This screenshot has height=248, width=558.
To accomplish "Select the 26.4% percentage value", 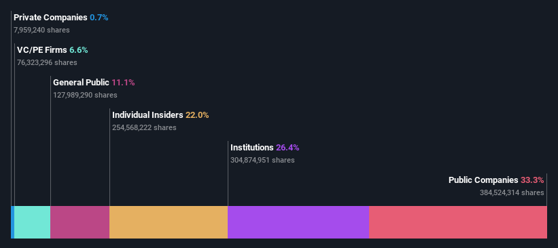I will [287, 148].
